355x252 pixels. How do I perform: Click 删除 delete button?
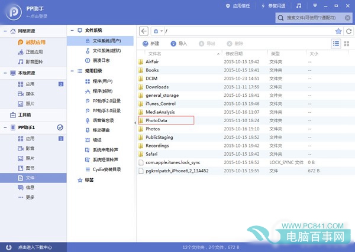[x=235, y=44]
